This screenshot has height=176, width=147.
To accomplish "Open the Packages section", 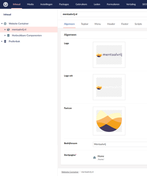I will (x=64, y=4).
